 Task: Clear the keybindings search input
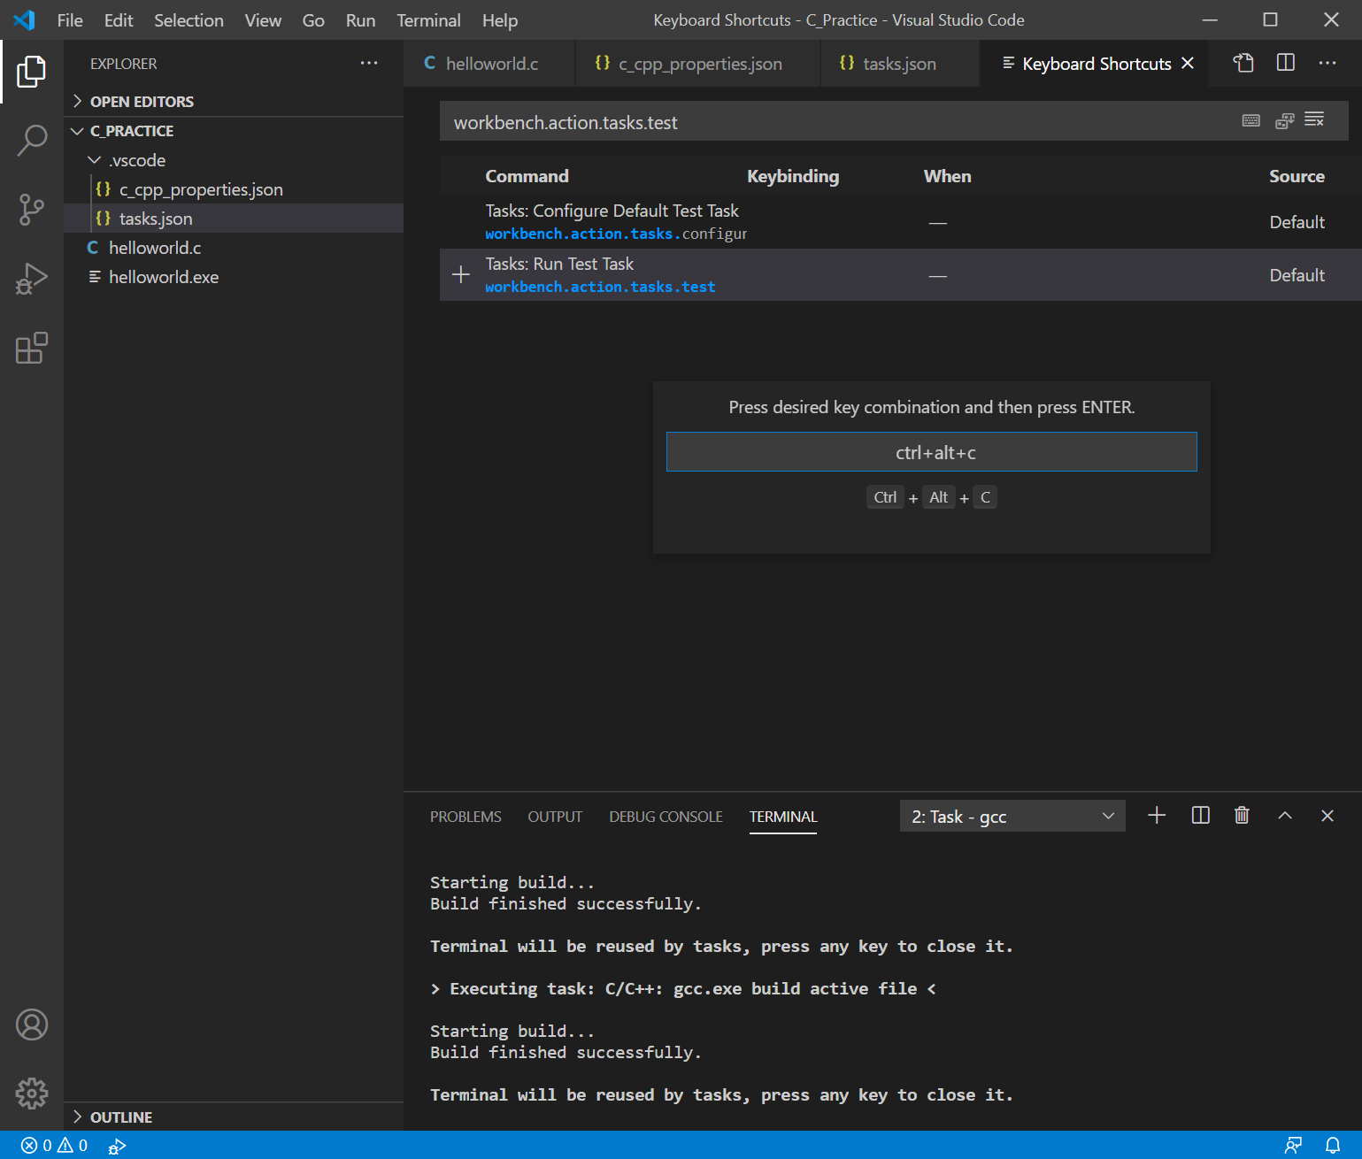(x=1314, y=119)
